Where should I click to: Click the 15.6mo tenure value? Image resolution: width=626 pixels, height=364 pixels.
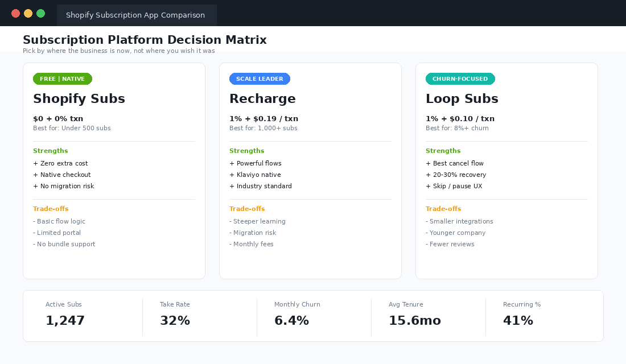[x=415, y=321]
